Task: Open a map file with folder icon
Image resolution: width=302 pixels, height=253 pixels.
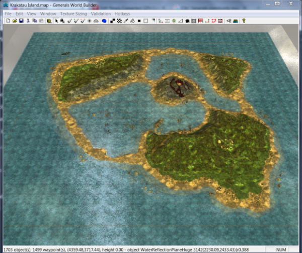Action: (x=15, y=21)
